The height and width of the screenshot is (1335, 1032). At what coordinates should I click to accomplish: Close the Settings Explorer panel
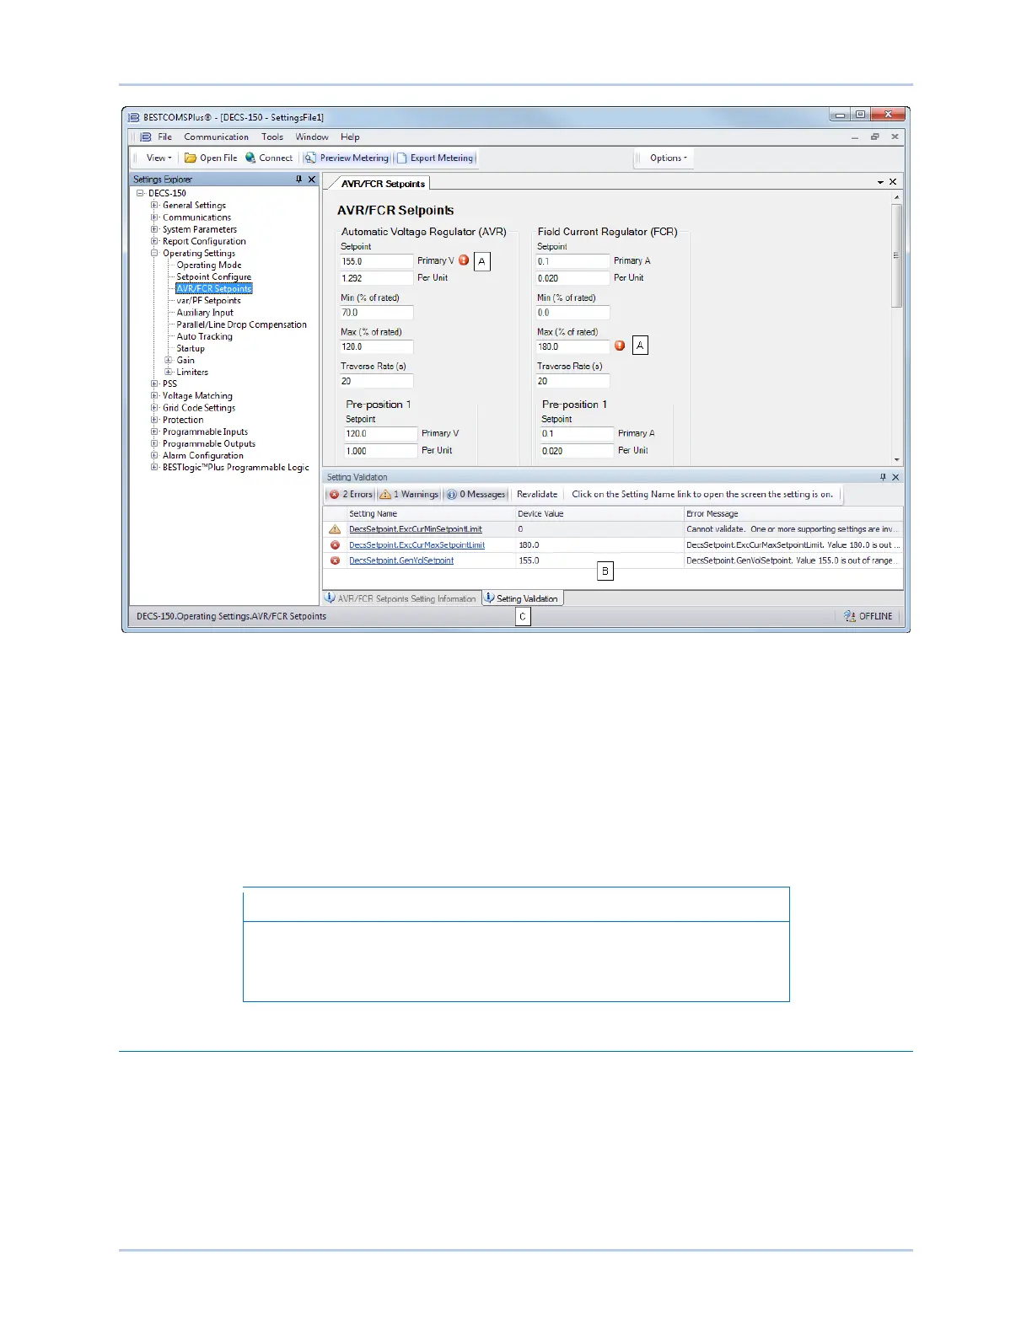click(312, 180)
